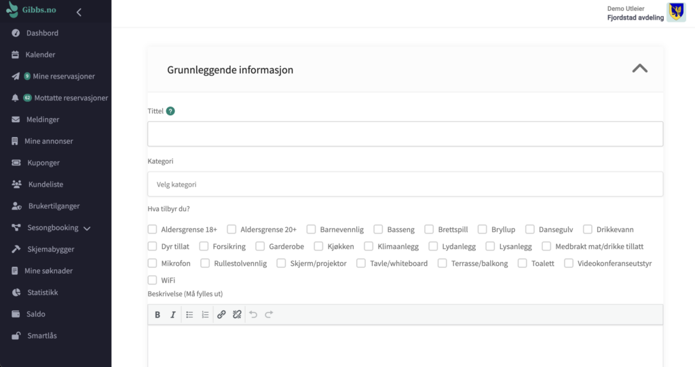
Task: Open Kalender from the sidebar
Action: point(40,54)
